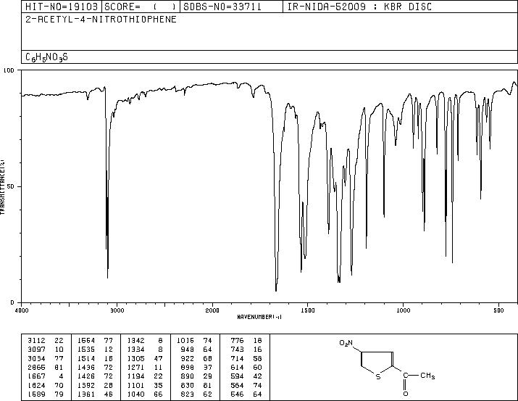Click the TRANSMITTANCE y-axis label

(4, 186)
